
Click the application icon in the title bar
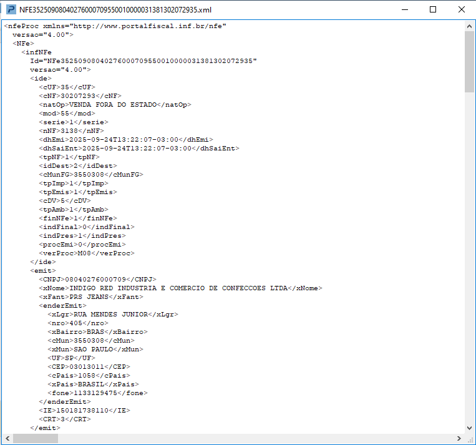11,9
